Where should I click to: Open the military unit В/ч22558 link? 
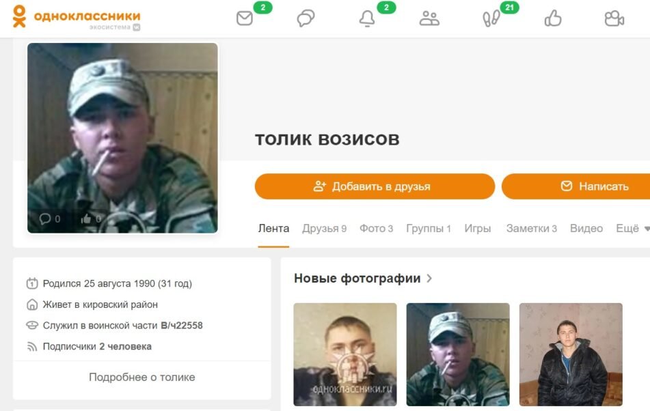pyautogui.click(x=182, y=326)
